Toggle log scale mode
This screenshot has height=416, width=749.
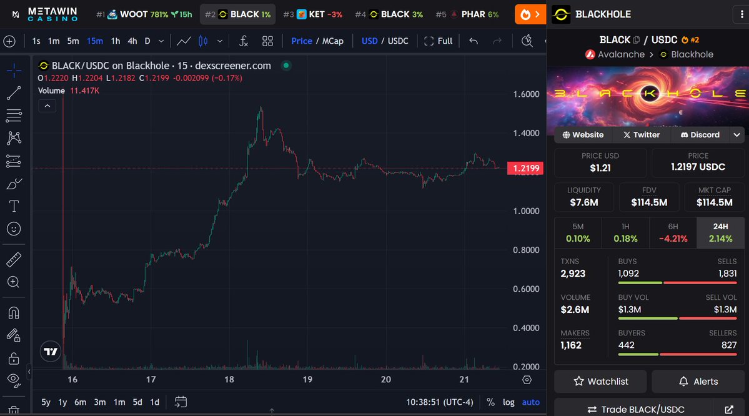coord(508,402)
